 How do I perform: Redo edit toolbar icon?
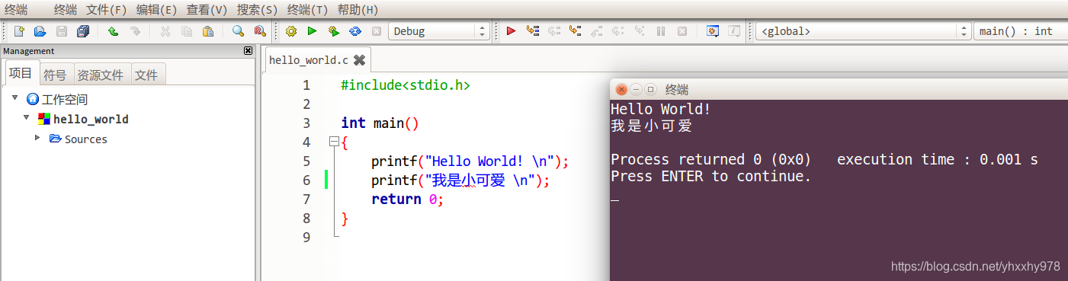click(134, 31)
